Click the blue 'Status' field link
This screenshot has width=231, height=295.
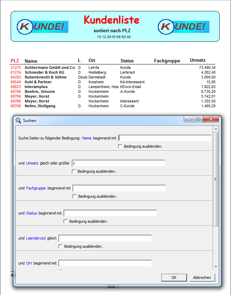click(x=32, y=213)
